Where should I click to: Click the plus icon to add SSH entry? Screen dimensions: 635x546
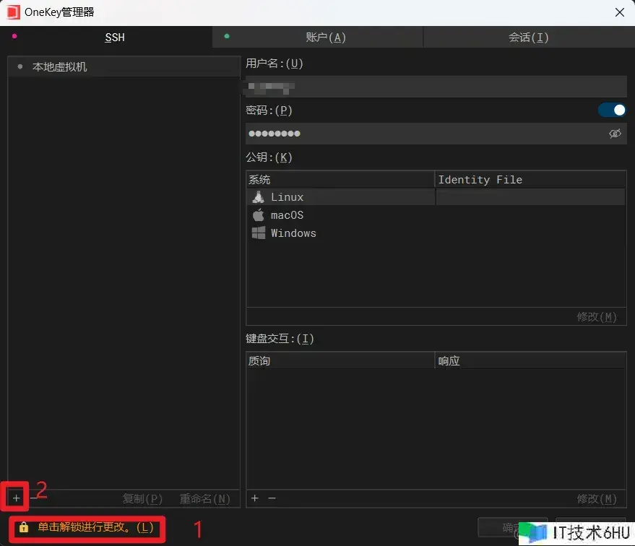[16, 498]
